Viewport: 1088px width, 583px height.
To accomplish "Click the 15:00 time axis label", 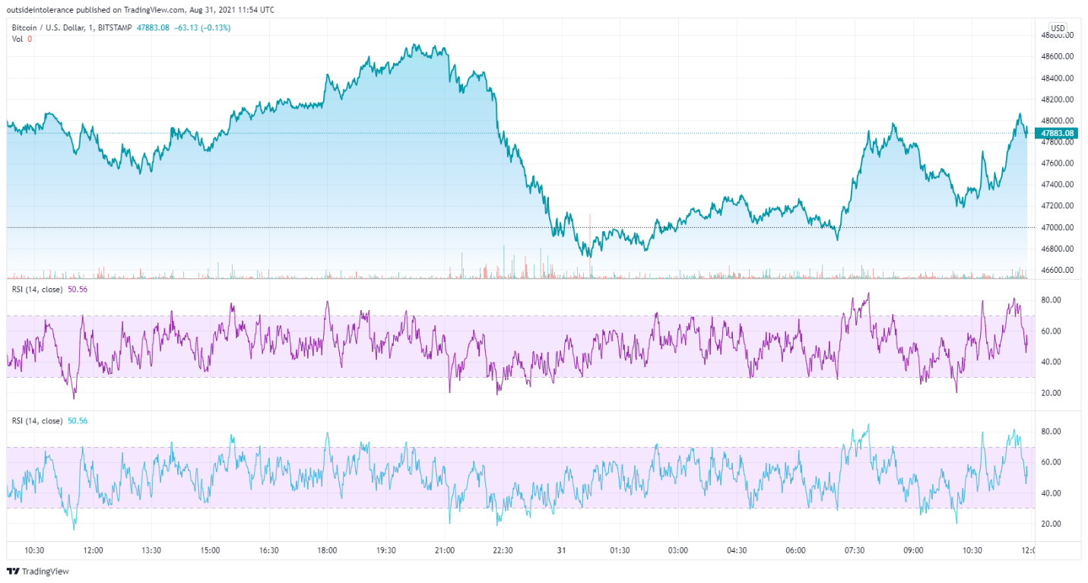I will click(x=210, y=550).
